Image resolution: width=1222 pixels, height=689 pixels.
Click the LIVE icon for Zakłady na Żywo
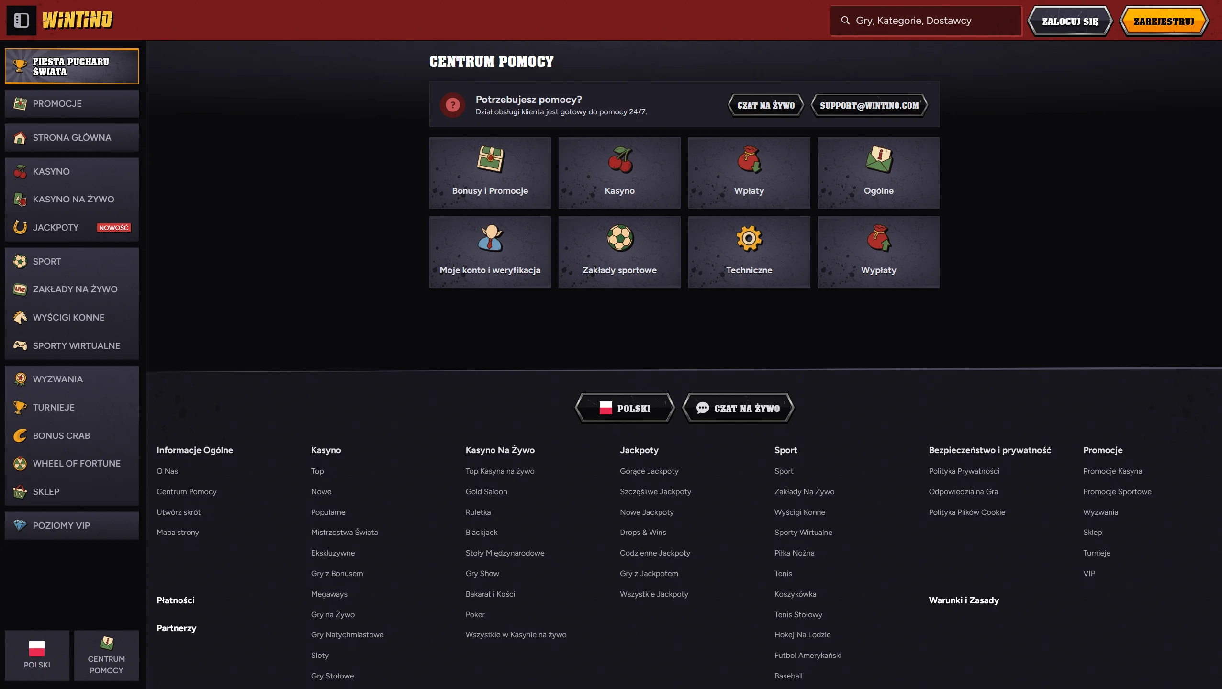coord(20,289)
